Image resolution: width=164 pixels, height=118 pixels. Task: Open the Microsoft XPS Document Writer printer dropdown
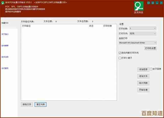coord(138,43)
